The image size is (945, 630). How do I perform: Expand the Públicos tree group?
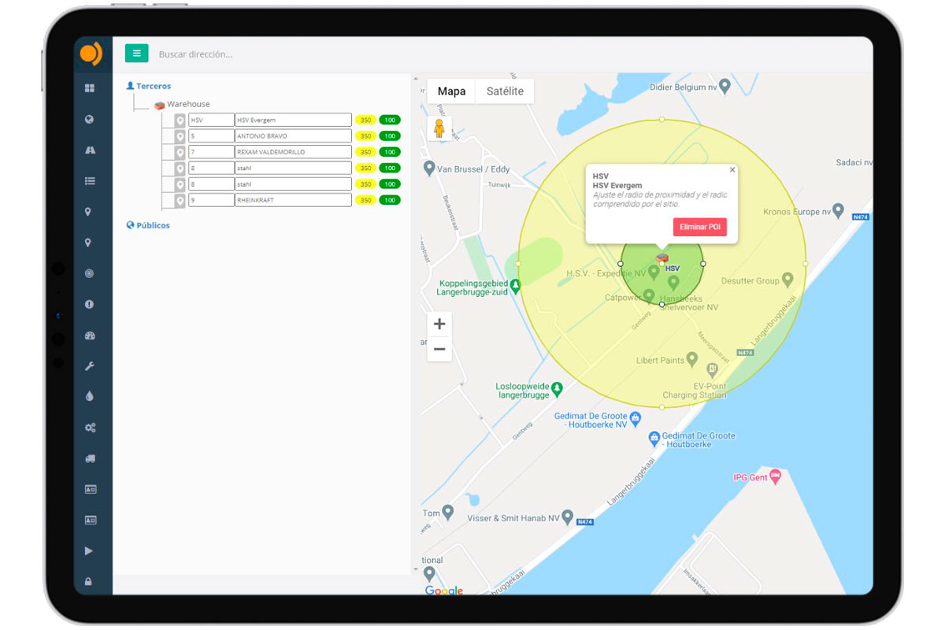point(153,225)
